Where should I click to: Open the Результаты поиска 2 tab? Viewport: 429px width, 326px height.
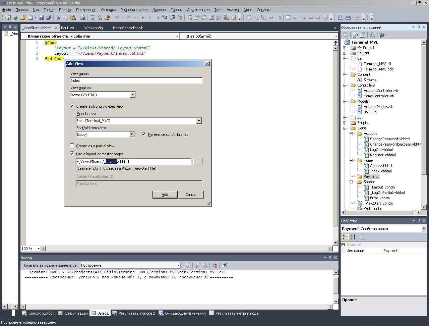tap(134, 313)
